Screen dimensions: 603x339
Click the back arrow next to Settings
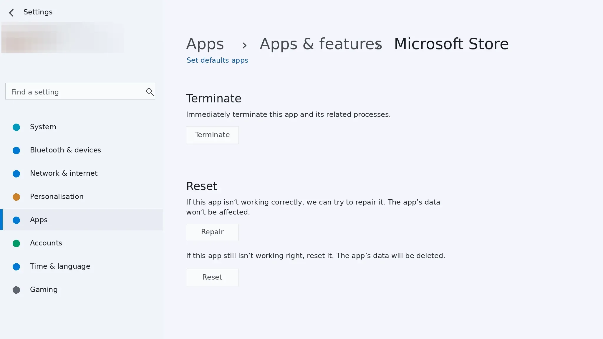click(x=11, y=13)
